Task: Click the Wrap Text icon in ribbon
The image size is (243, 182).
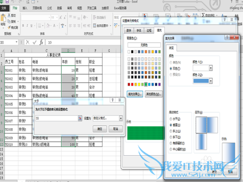Action: pos(95,17)
